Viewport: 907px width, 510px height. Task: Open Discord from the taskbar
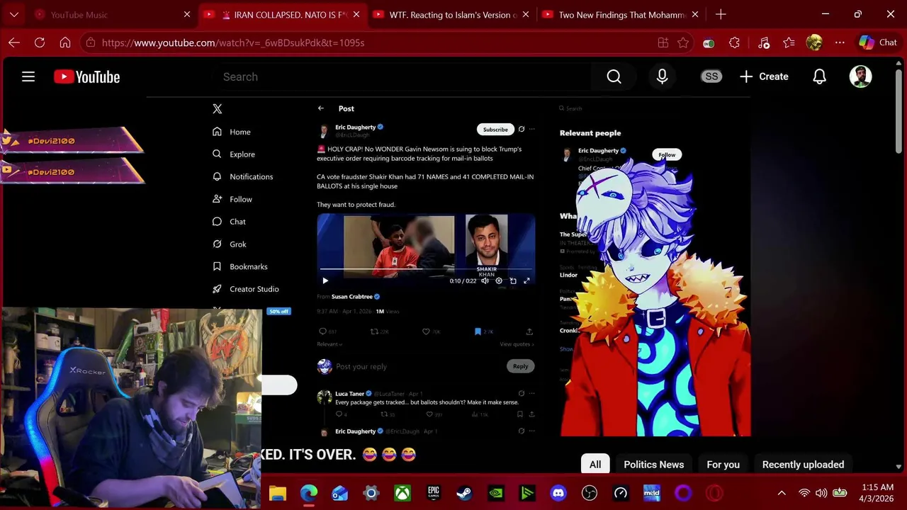[558, 493]
